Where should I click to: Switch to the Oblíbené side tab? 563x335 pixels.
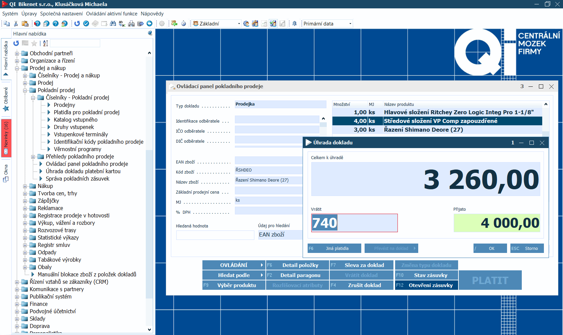[6, 99]
